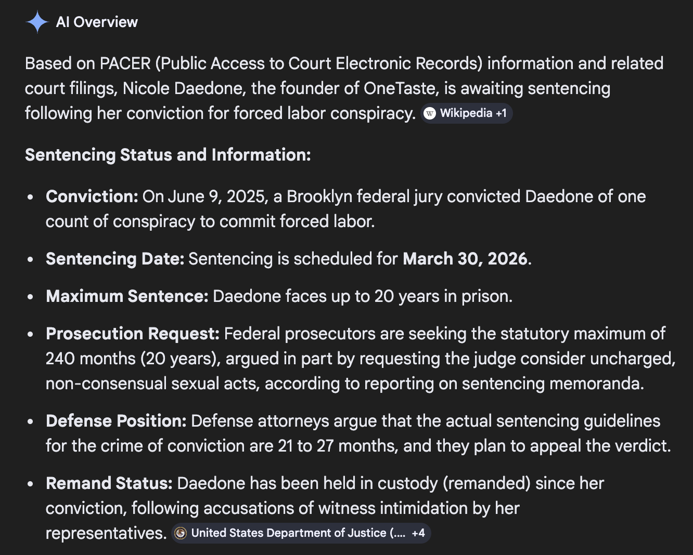Screen dimensions: 693x555
Task: Expand the +1 additional sources count
Action: click(501, 113)
